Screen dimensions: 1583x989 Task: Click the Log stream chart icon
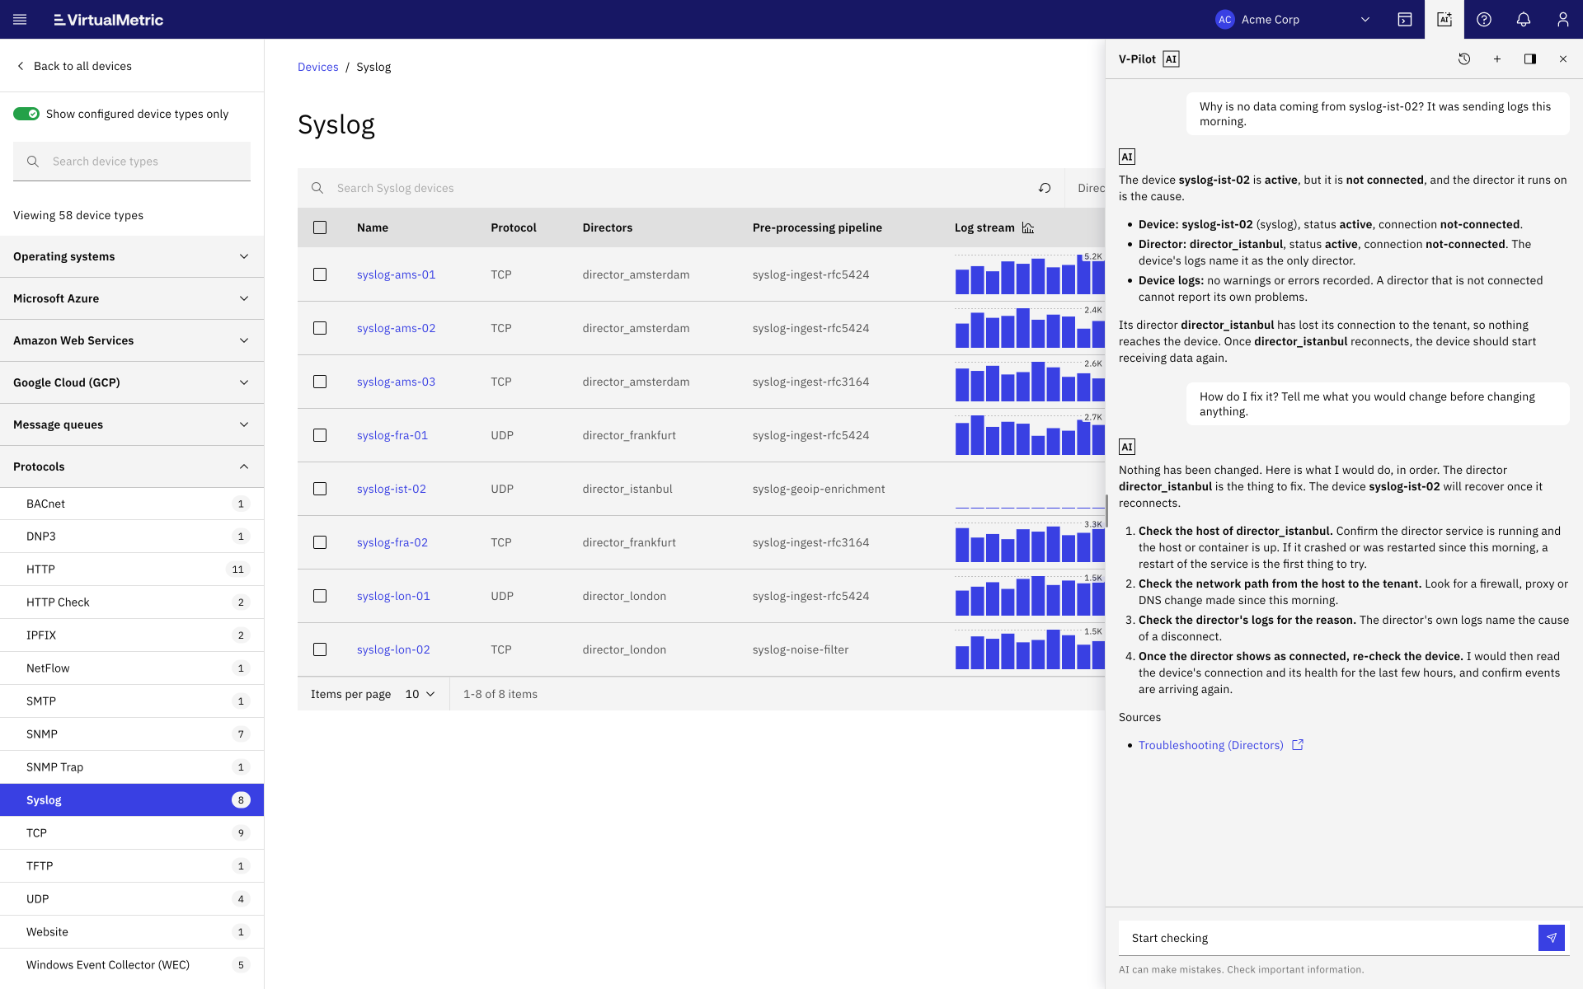pyautogui.click(x=1028, y=227)
